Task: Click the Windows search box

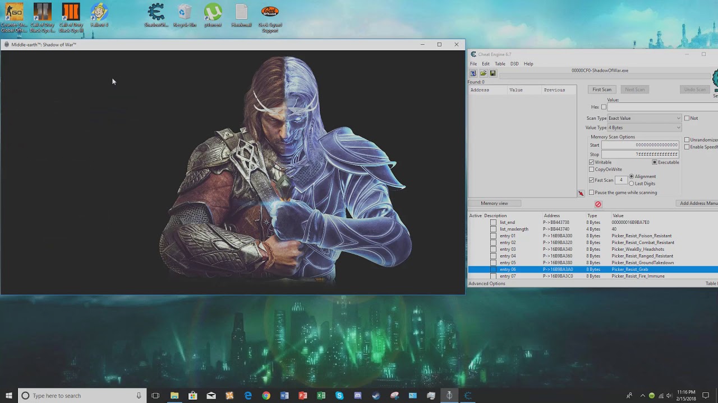Action: click(82, 396)
